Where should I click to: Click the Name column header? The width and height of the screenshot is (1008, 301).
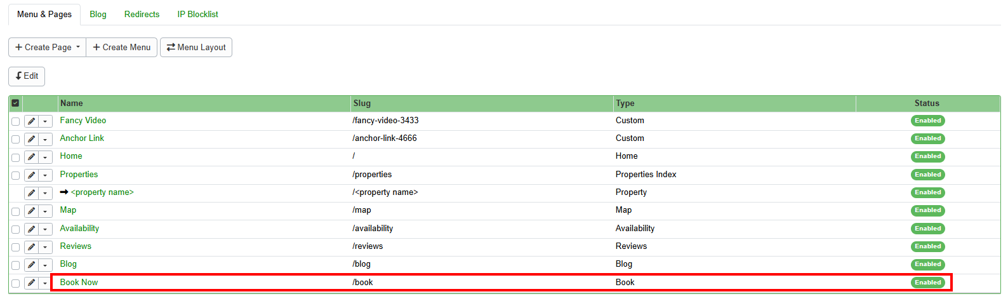point(204,103)
